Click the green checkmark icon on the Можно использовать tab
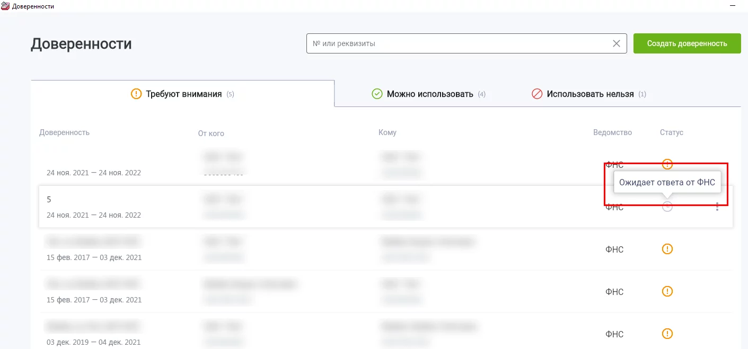 click(x=377, y=94)
